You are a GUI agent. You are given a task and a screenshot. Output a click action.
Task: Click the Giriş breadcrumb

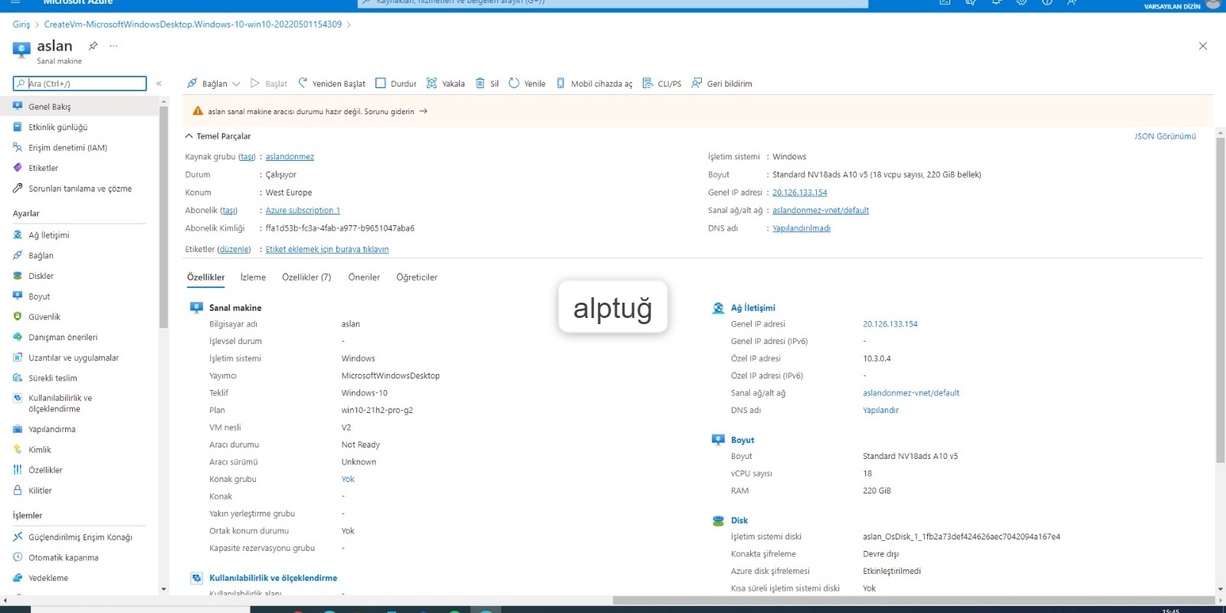(x=21, y=25)
